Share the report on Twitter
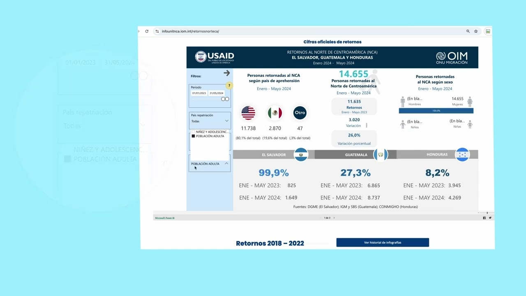Image resolution: width=526 pixels, height=296 pixels. click(490, 218)
